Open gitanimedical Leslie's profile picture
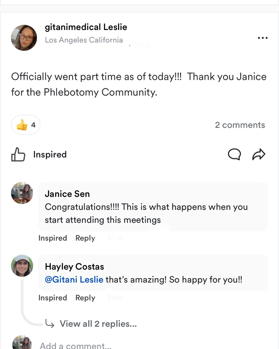 [24, 38]
